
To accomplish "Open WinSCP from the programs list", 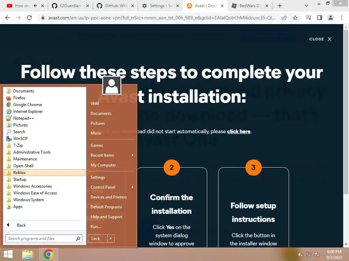I will (x=45, y=139).
